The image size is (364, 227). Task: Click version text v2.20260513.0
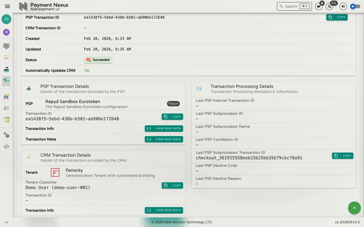click(x=347, y=222)
